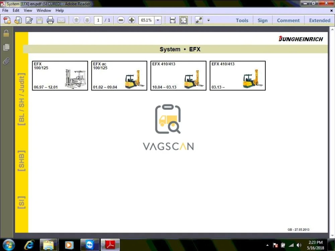This screenshot has height=251, width=335.
Task: Click the fit one full page icon
Action: pyautogui.click(x=184, y=20)
